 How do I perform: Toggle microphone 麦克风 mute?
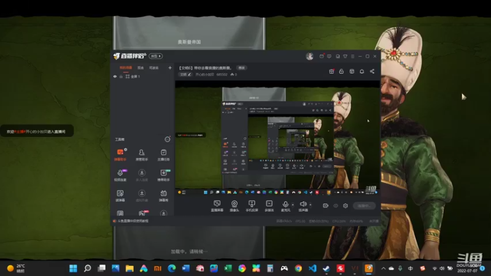pyautogui.click(x=285, y=206)
